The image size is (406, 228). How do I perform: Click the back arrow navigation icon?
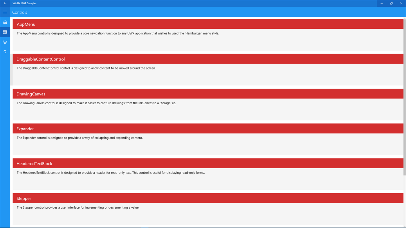(4, 3)
